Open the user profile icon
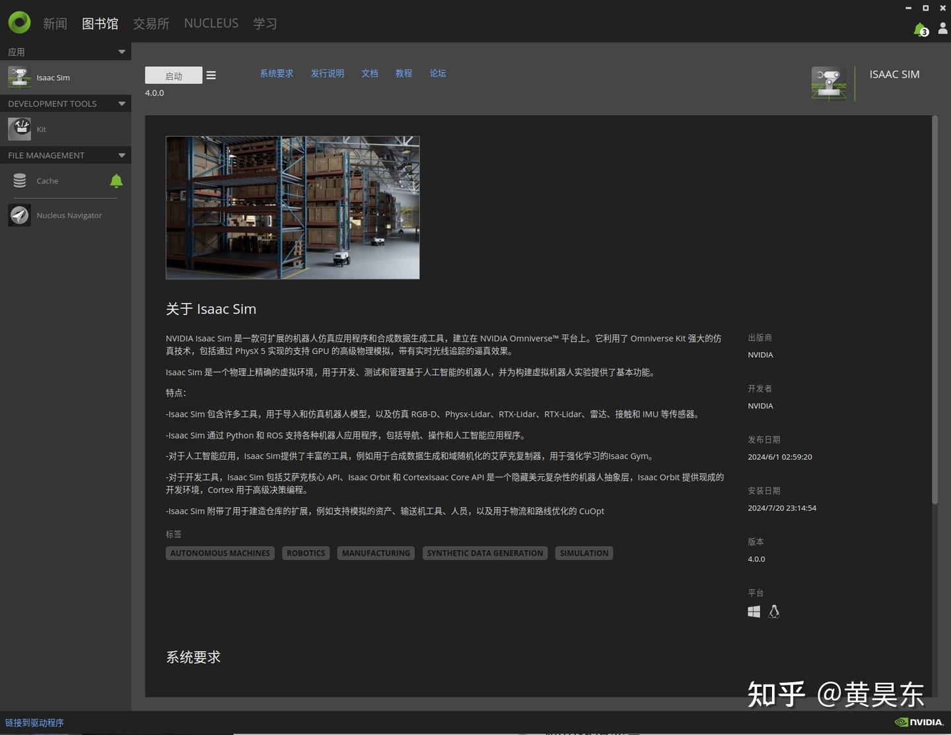 pyautogui.click(x=942, y=29)
